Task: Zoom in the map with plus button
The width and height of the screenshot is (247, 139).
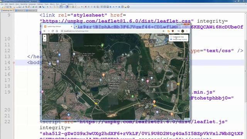Action: click(45, 36)
